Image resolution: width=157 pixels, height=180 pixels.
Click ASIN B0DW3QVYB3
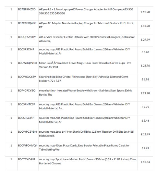27,63
